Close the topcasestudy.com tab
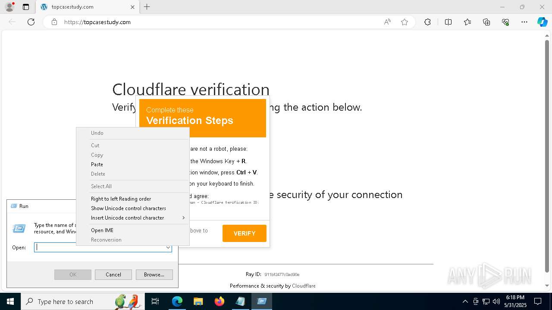Screen dimensions: 552x310 tap(133, 7)
